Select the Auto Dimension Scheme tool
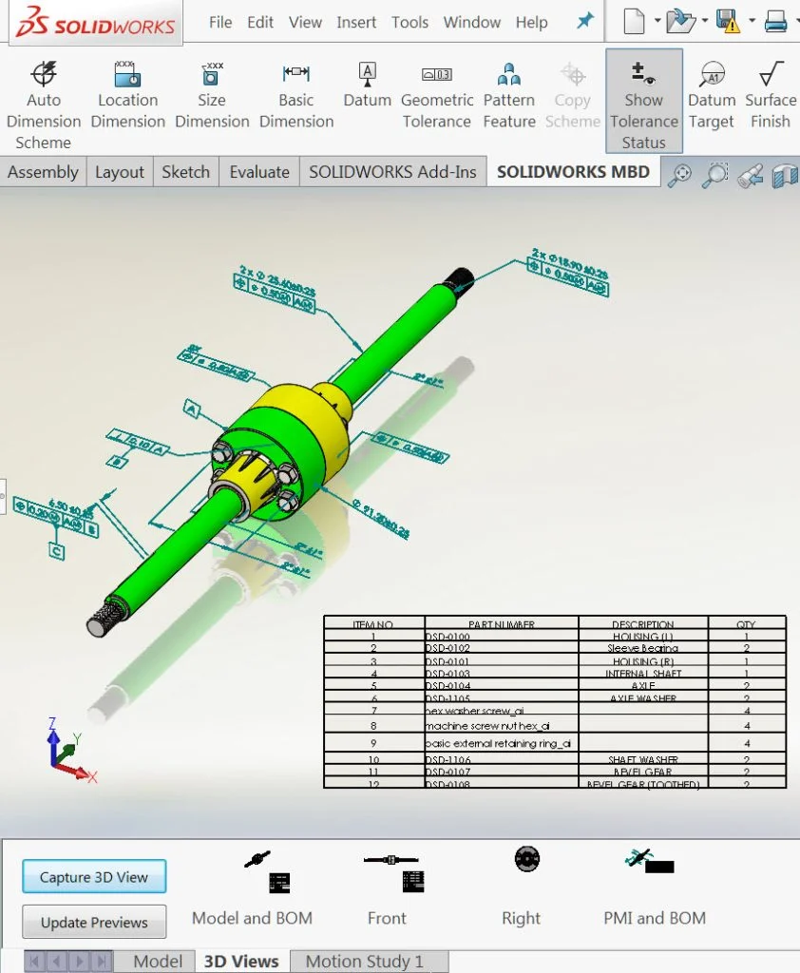The image size is (800, 973). point(44,90)
